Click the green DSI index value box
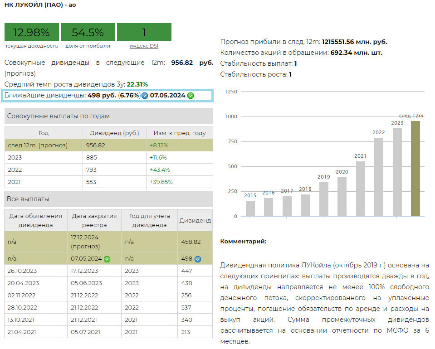435x349 pixels. tap(144, 33)
